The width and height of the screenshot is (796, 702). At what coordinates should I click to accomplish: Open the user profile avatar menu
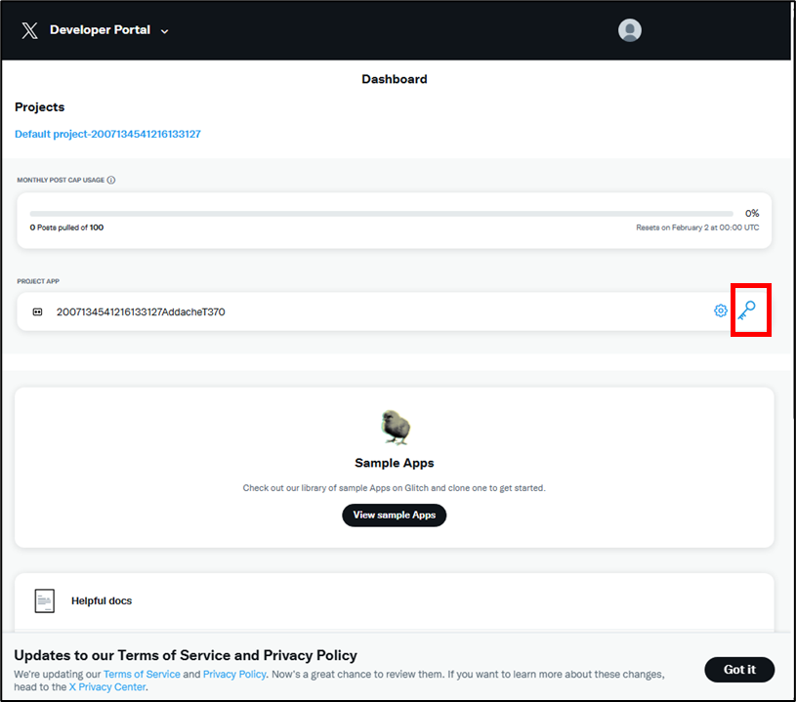[x=630, y=30]
